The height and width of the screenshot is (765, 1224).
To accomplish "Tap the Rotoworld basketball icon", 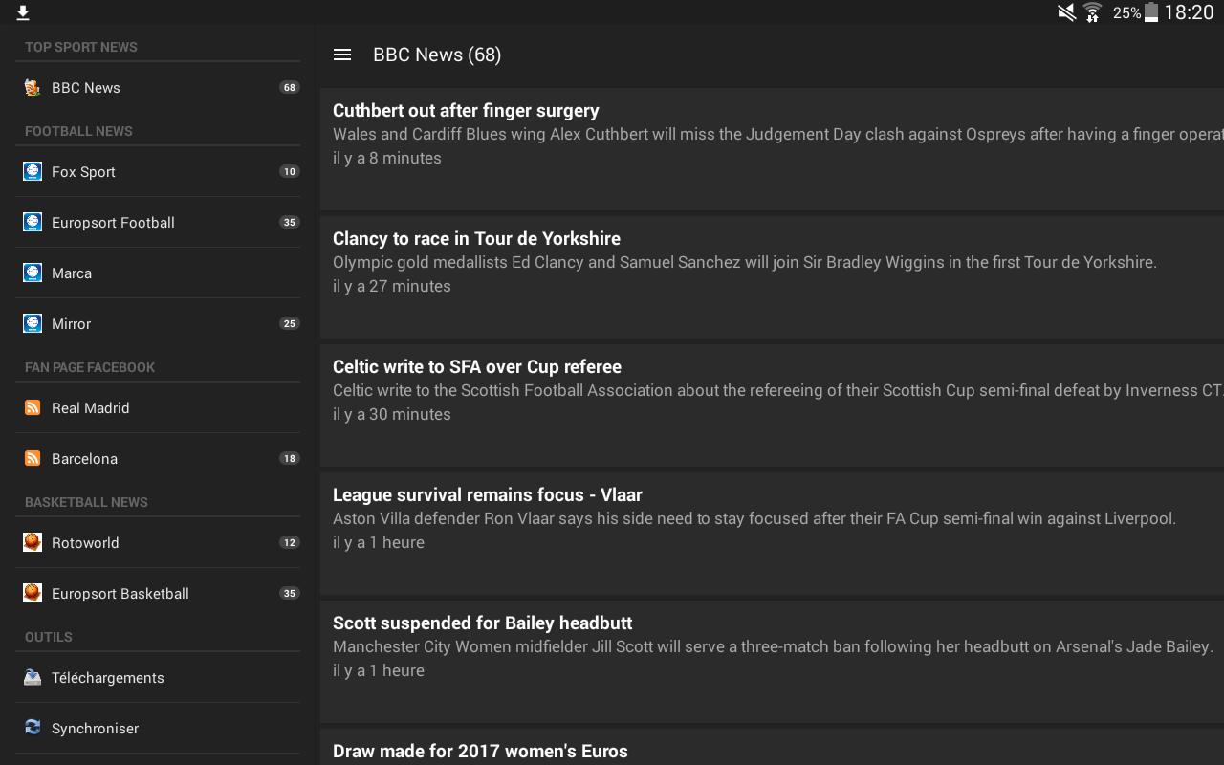I will 33,543.
